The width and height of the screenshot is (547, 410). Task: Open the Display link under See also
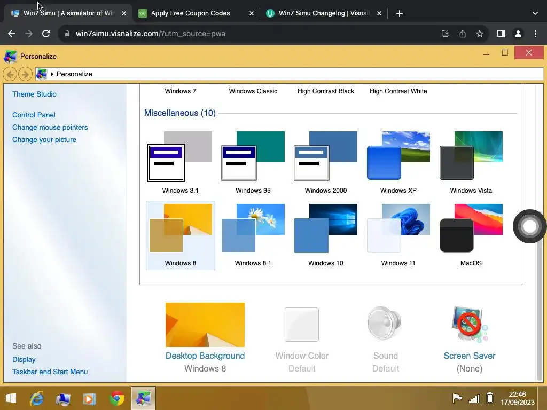click(x=24, y=359)
